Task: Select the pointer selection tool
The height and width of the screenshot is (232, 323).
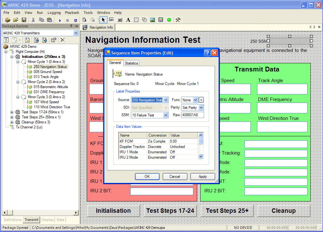Action: [103, 20]
